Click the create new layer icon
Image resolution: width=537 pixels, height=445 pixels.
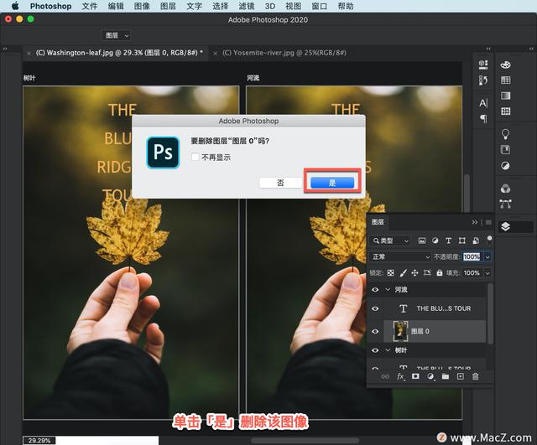461,376
